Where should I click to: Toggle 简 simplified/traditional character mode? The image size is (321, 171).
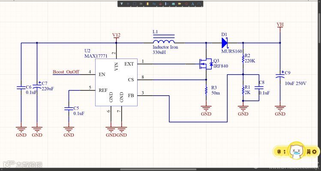pos(309,152)
